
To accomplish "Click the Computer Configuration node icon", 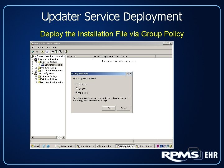I will coord(36,59).
